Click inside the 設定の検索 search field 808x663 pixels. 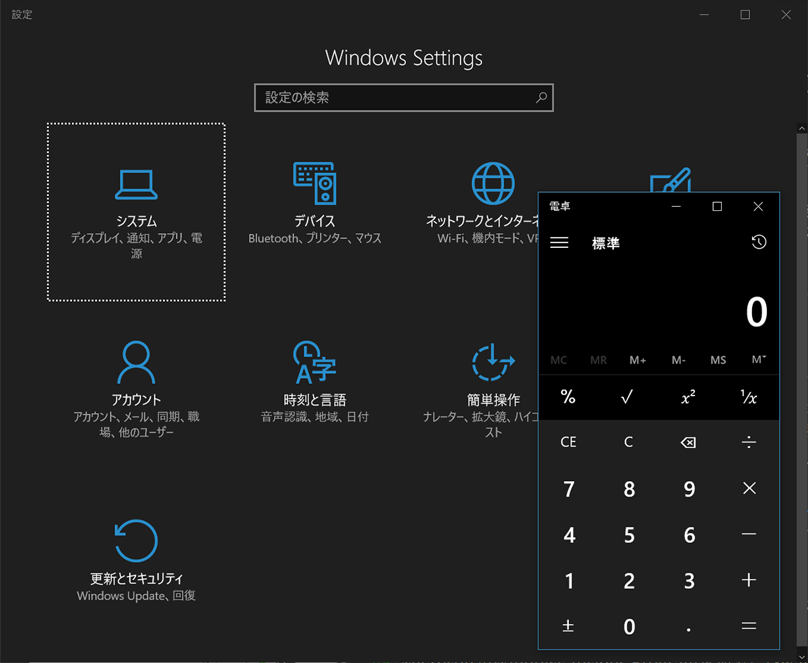tap(404, 97)
